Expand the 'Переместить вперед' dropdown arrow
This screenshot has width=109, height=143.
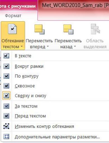click(x=48, y=47)
